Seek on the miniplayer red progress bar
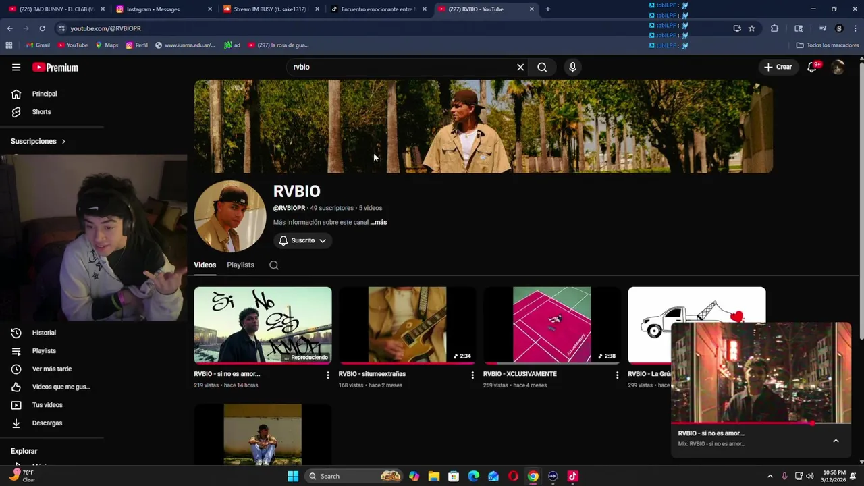Image resolution: width=864 pixels, height=486 pixels. [761, 423]
